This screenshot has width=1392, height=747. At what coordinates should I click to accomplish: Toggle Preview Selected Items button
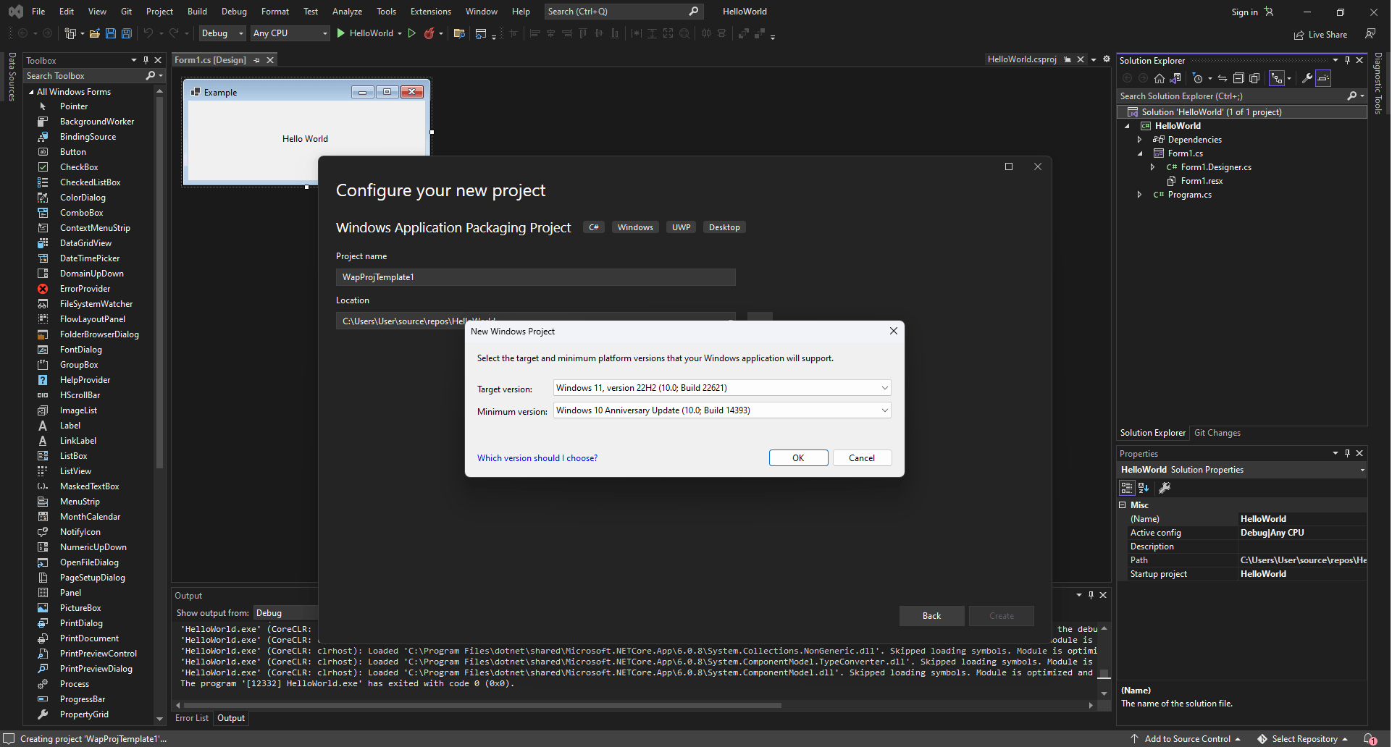tap(1323, 78)
